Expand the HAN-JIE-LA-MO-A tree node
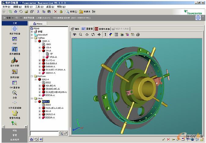The height and width of the screenshot is (143, 206). [x=40, y=108]
